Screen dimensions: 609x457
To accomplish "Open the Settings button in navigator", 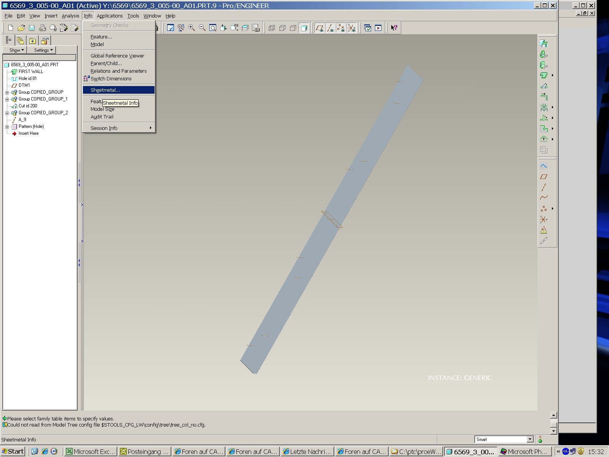I will 43,50.
